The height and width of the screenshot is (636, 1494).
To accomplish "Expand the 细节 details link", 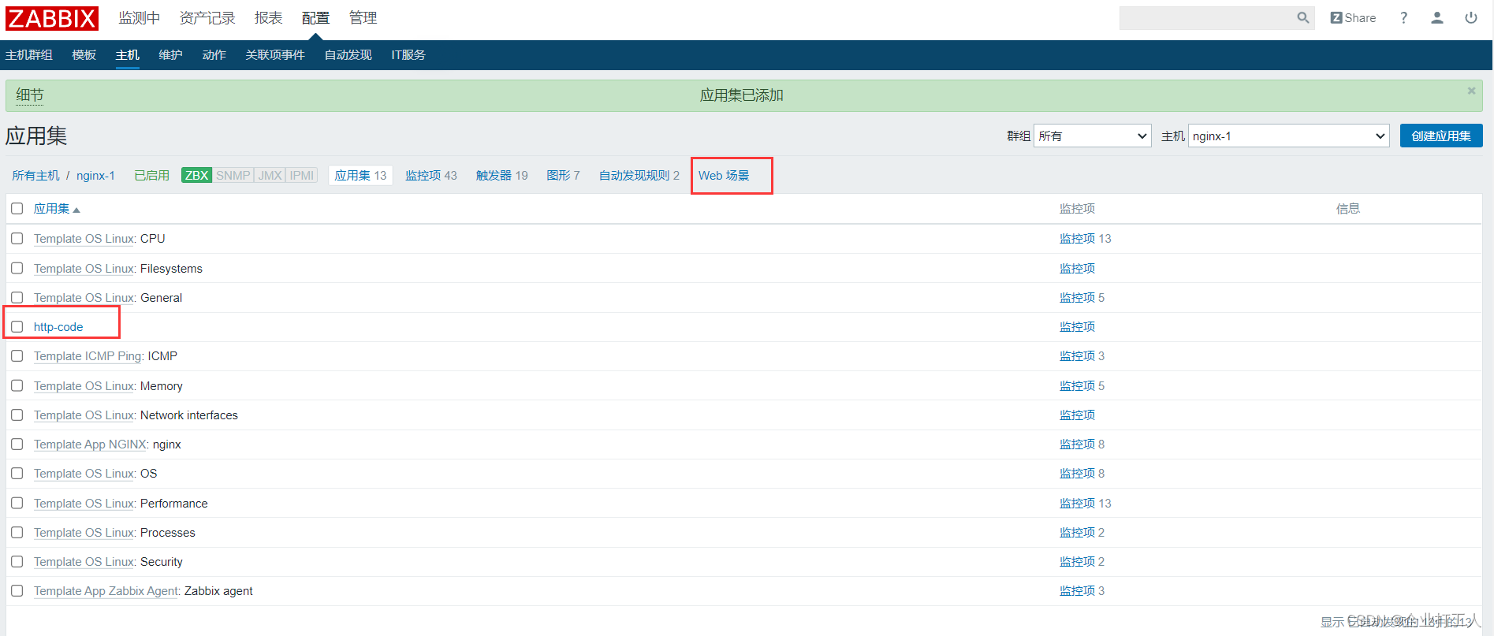I will [x=30, y=95].
